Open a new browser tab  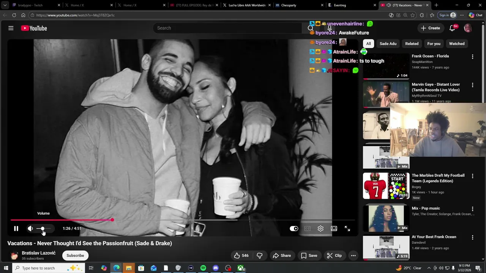(436, 5)
